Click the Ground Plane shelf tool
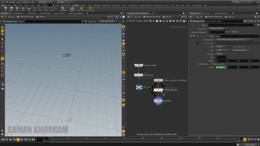 click(x=81, y=9)
